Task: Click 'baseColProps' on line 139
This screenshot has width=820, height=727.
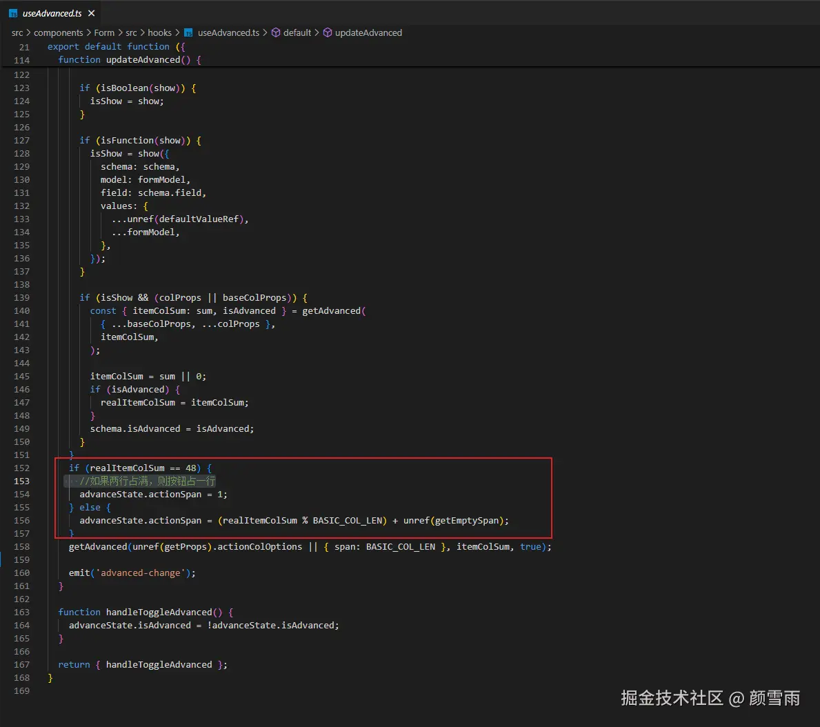Action: [x=254, y=297]
